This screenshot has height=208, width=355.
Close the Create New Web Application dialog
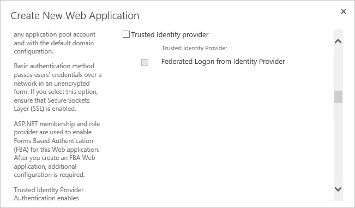click(x=344, y=11)
